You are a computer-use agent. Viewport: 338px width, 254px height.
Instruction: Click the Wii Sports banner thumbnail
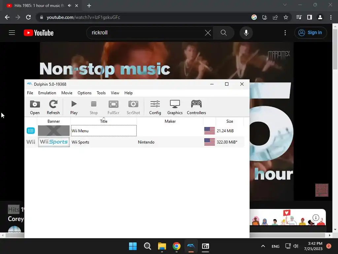tap(54, 142)
